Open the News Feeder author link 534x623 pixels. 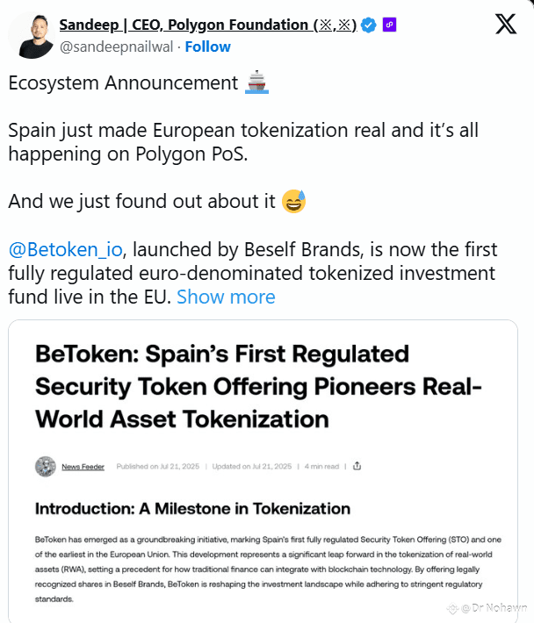pos(83,466)
